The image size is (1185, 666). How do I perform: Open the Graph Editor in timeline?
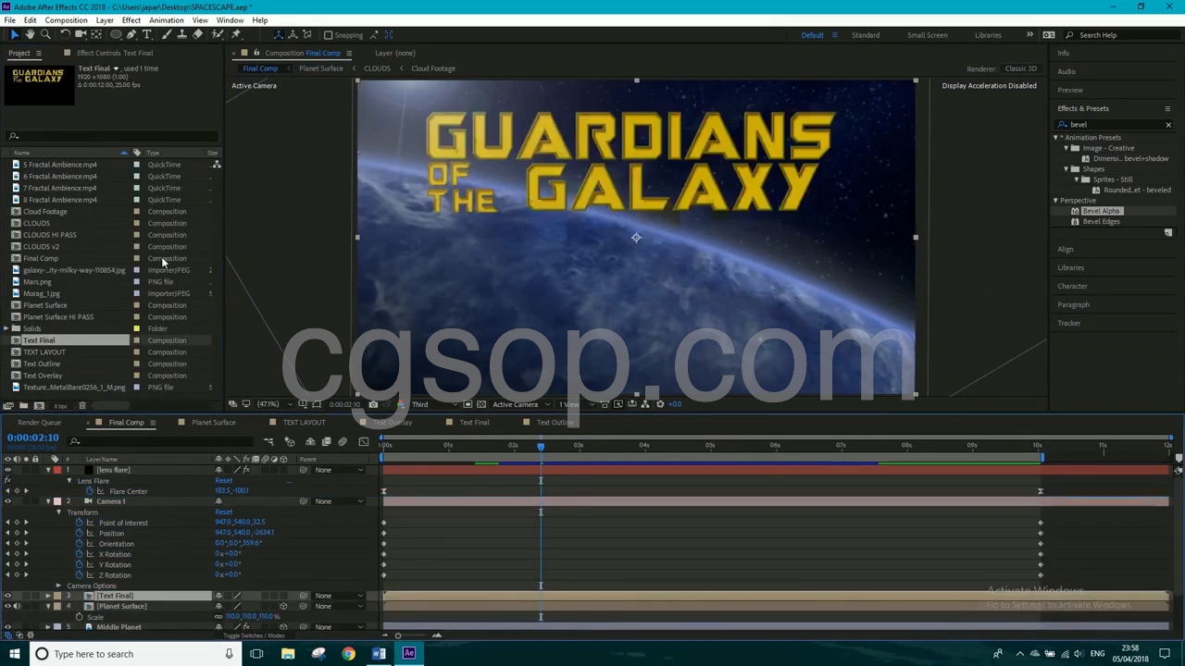point(364,442)
